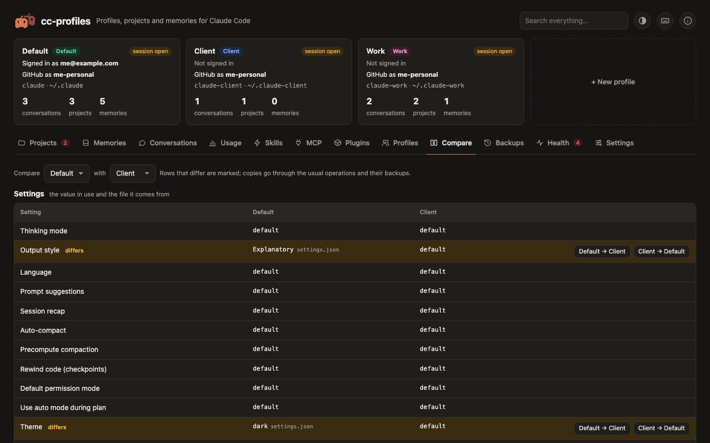Screen dimensions: 710x443
Task: Click the 'Explanatory' output style value
Action: pos(273,250)
